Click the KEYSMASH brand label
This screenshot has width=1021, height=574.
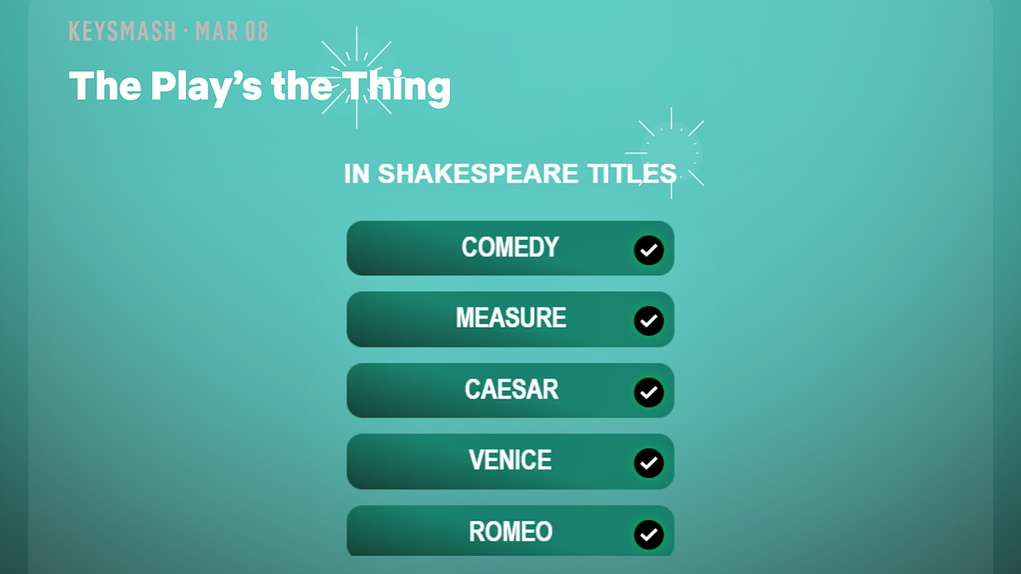[x=122, y=31]
